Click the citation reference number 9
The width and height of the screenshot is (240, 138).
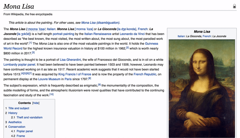(x=99, y=85)
